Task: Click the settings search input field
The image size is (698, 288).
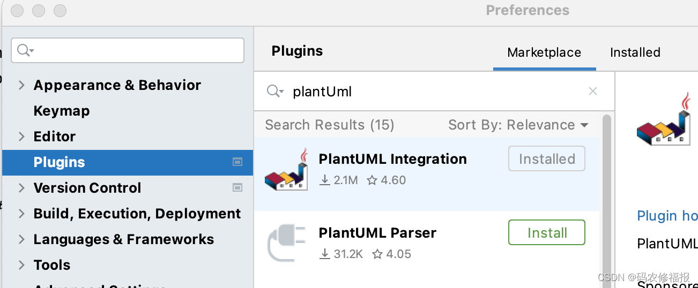Action: (137, 51)
